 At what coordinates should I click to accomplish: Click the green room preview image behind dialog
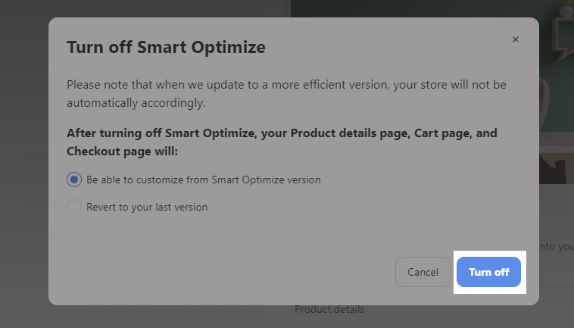[x=557, y=92]
